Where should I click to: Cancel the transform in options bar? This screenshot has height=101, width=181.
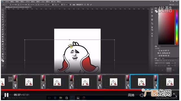click(x=88, y=4)
